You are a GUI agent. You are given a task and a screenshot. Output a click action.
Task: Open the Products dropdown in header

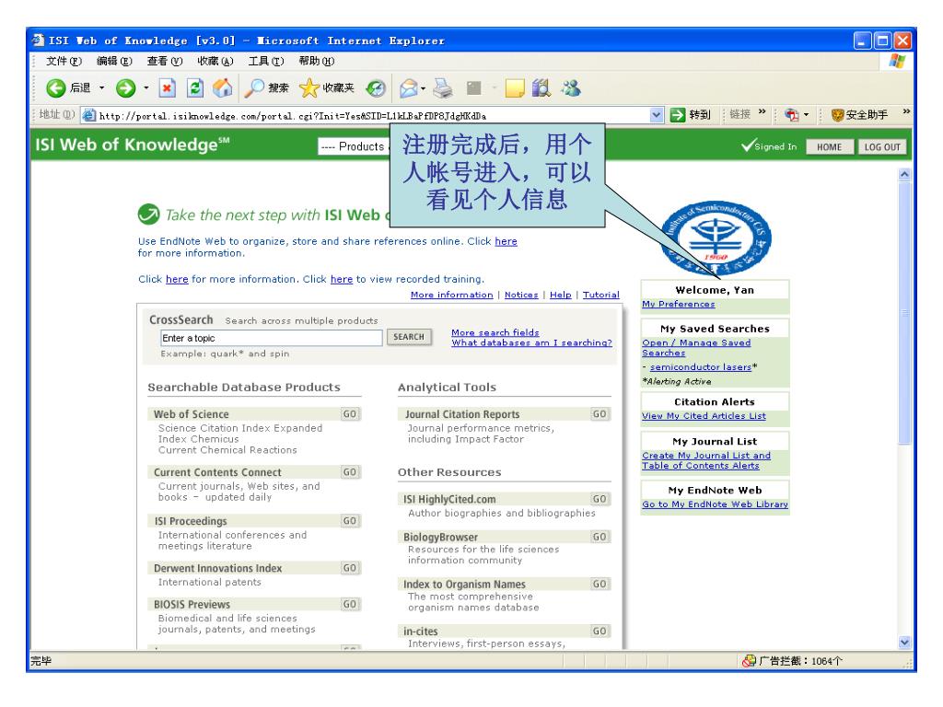click(348, 147)
